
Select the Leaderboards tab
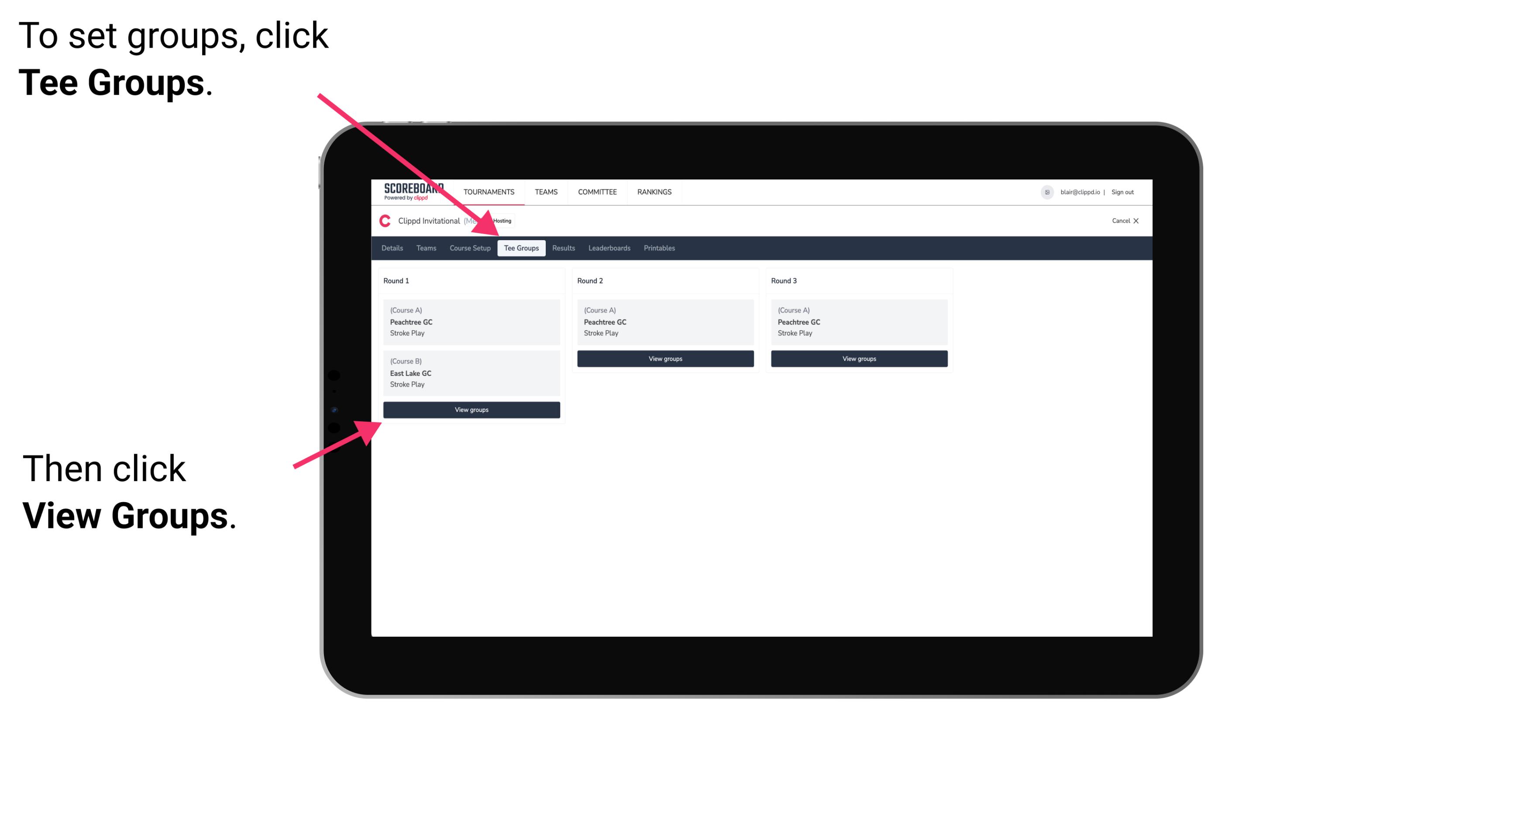[x=608, y=248]
